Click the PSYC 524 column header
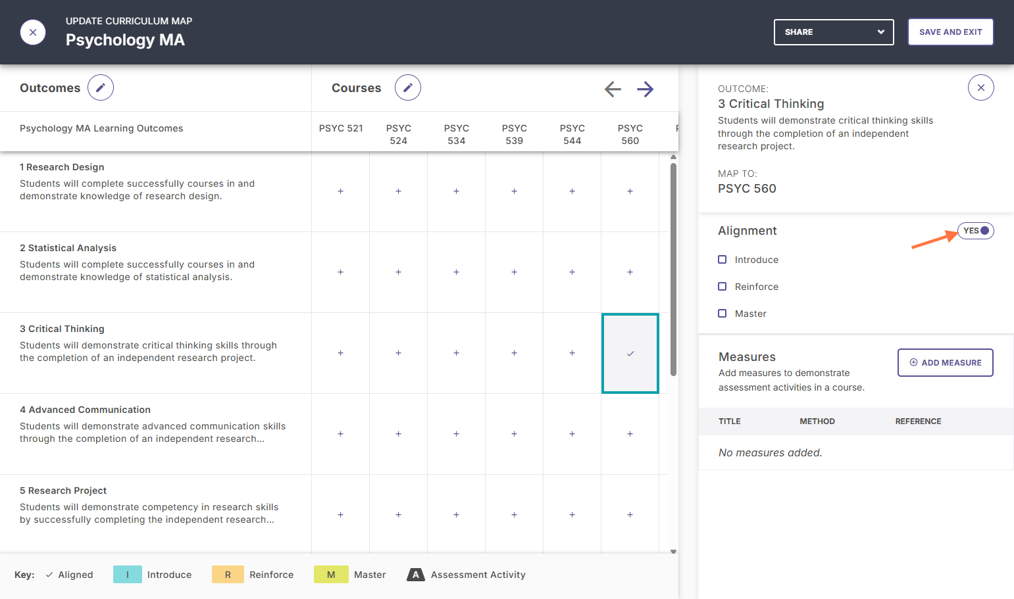Screen dimensions: 1014x599 tap(399, 134)
